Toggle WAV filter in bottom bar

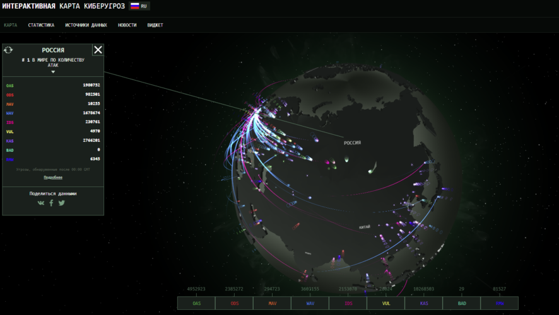point(310,303)
